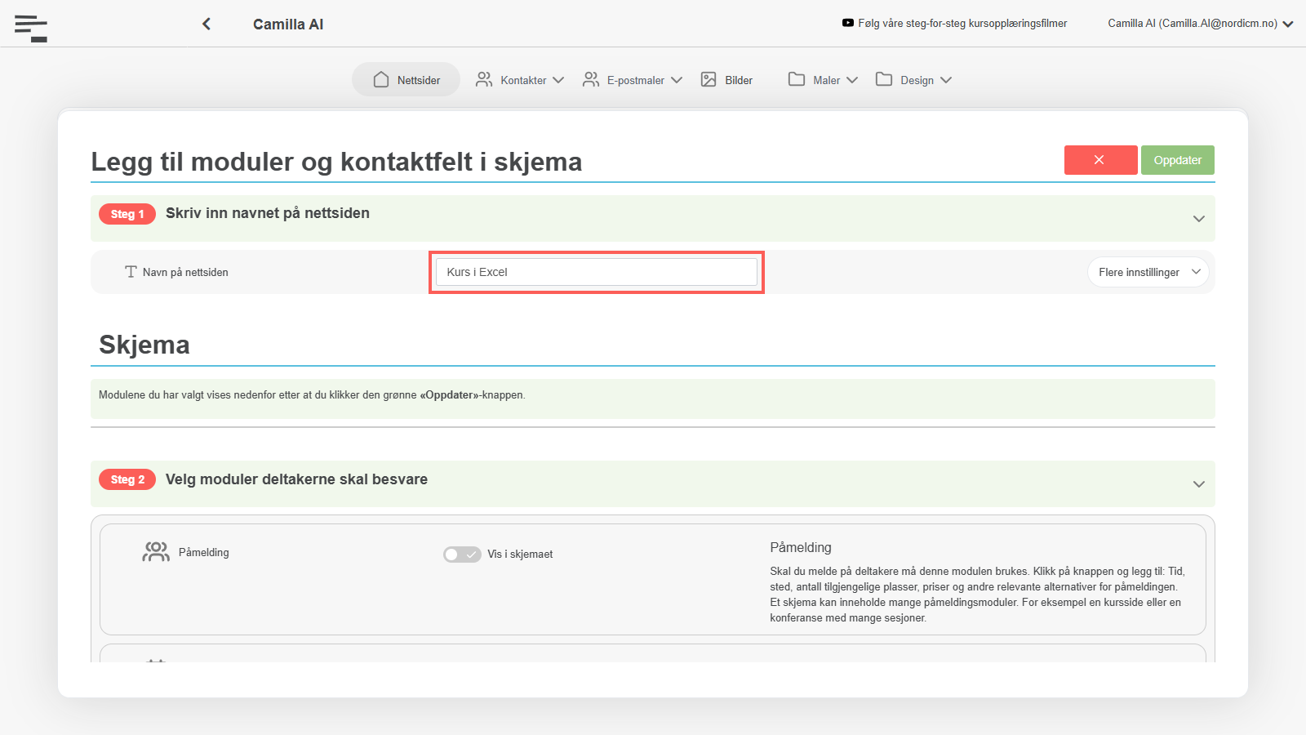
Task: Expand the Maler dropdown arrow
Action: pos(852,80)
